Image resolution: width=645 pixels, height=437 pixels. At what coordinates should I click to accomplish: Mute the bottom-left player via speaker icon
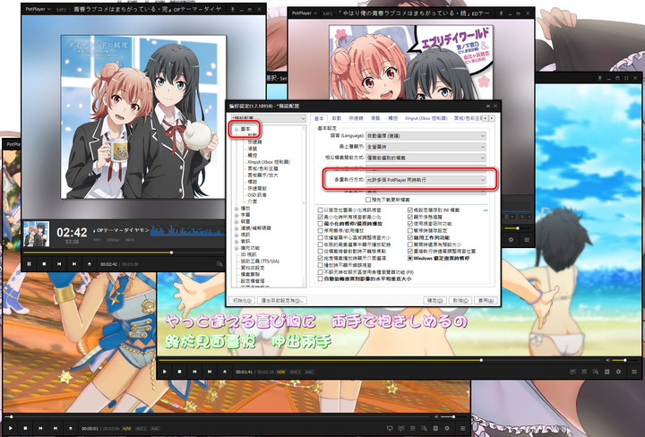437,417
